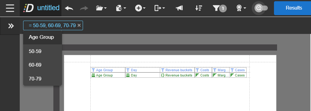The height and width of the screenshot is (111, 311).
Task: Select 50-59 in the filter list
Action: (x=43, y=51)
